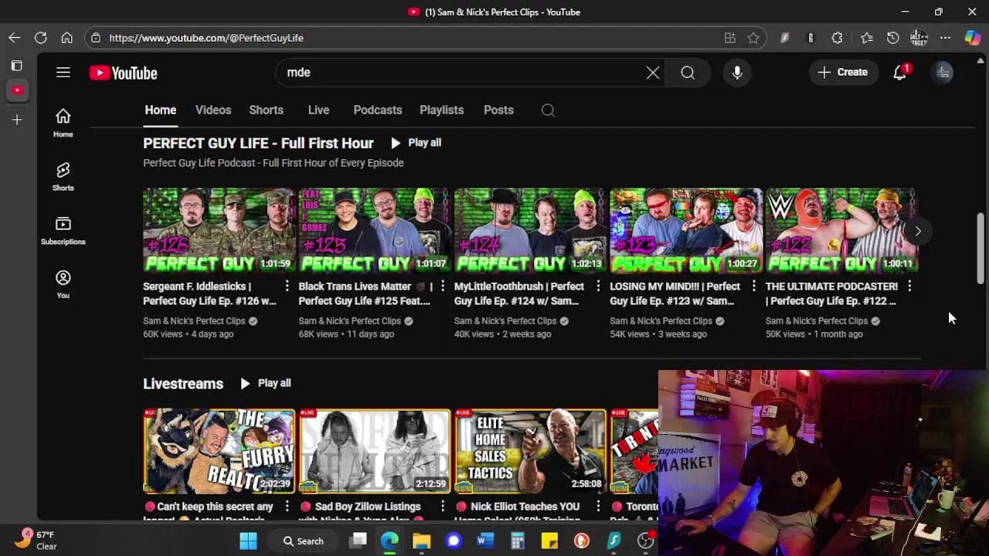Start voice search with the microphone

pyautogui.click(x=737, y=73)
